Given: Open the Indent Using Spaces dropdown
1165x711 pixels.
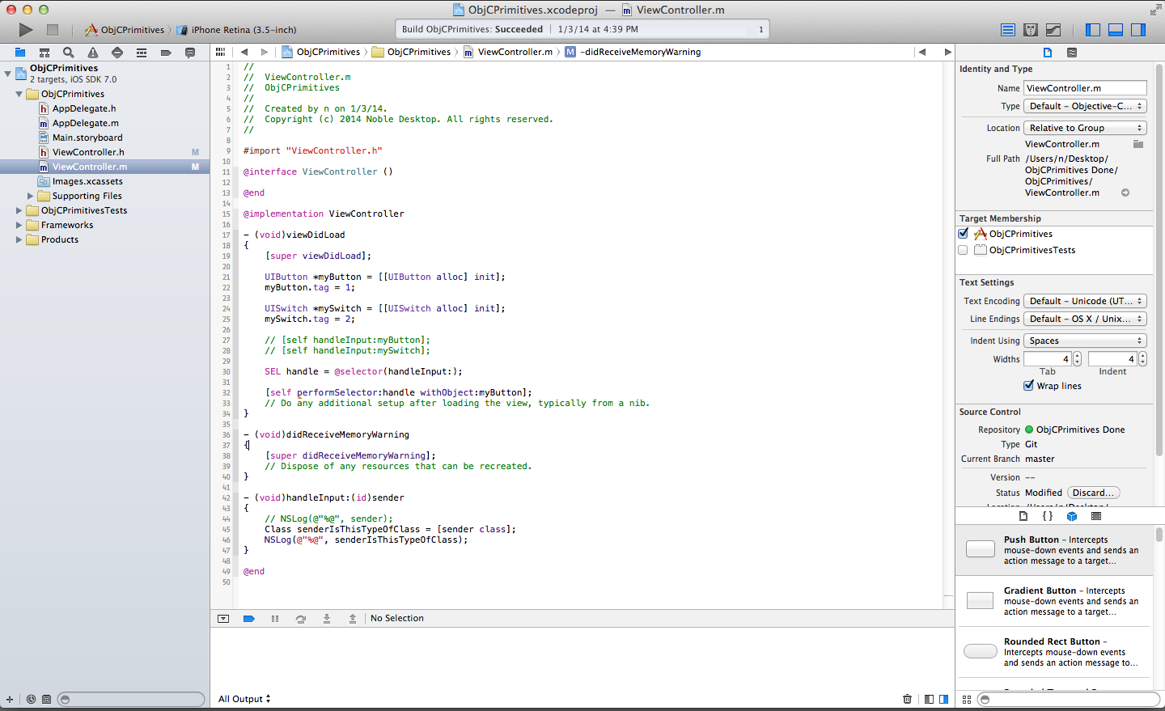Looking at the screenshot, I should click(1086, 341).
